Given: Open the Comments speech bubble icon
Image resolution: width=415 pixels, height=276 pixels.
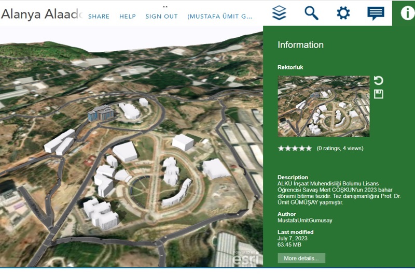Looking at the screenshot, I should coord(376,13).
